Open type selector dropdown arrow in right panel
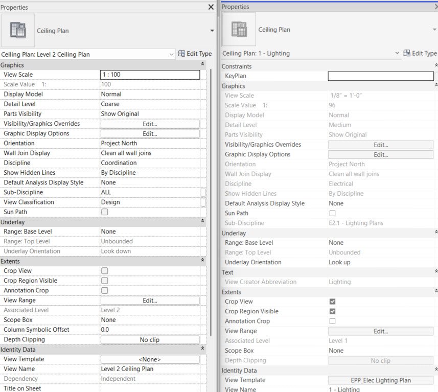Image resolution: width=438 pixels, height=392 pixels. [434, 30]
